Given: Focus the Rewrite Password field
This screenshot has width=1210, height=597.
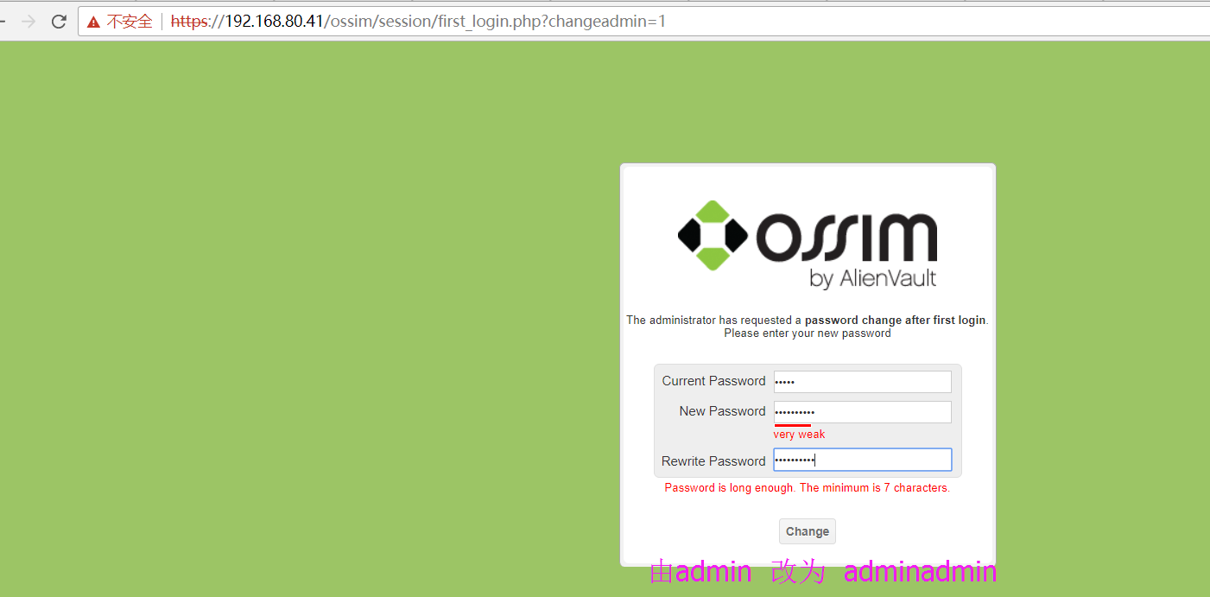Looking at the screenshot, I should click(x=862, y=460).
